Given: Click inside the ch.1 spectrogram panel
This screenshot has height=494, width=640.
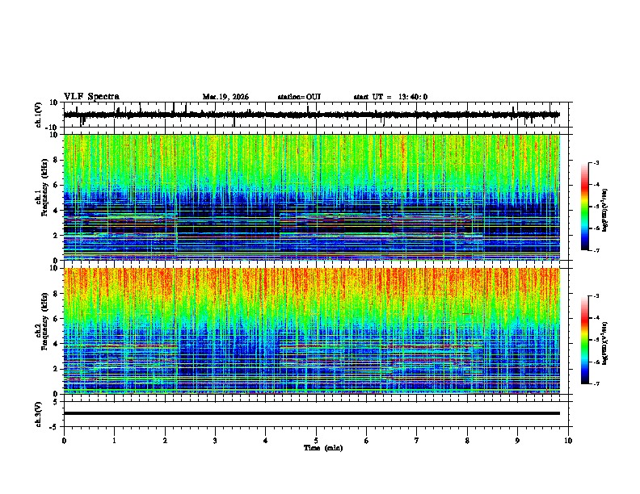Looking at the screenshot, I should pyautogui.click(x=312, y=197).
